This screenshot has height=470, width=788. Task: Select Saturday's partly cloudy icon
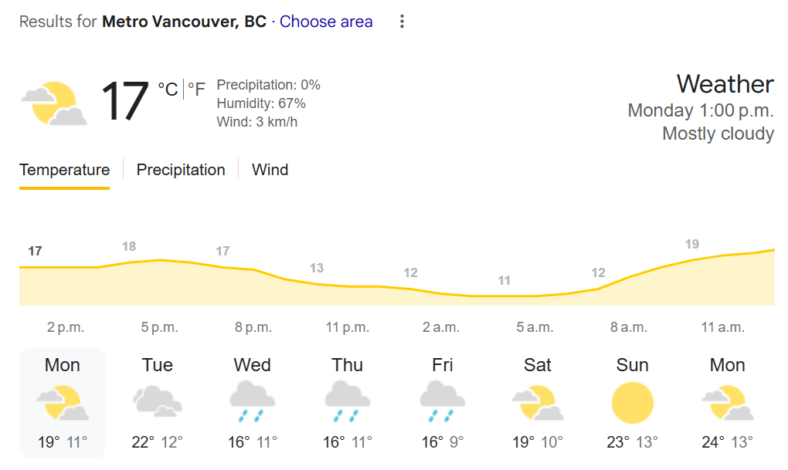click(537, 402)
